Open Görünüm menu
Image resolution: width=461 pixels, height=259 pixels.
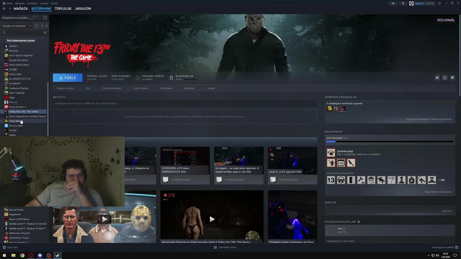tap(20, 3)
